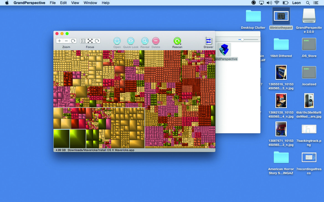Click the large olive-green block in treemap's bottom-left corner
This screenshot has width=324, height=202.
pyautogui.click(x=61, y=138)
